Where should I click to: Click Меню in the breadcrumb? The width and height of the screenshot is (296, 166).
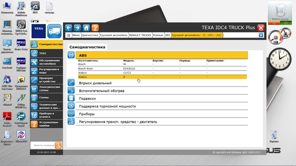[76, 35]
